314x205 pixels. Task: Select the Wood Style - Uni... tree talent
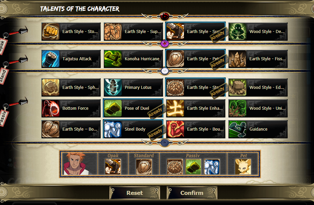coord(258,108)
